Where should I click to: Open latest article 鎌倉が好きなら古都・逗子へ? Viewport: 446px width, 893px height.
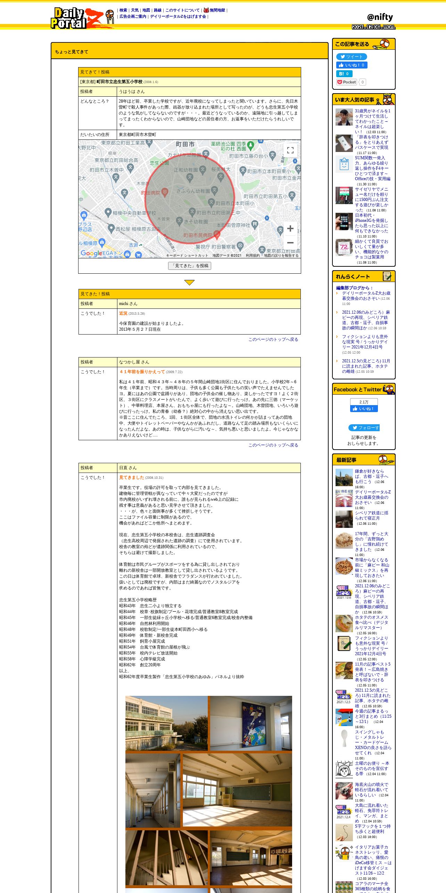372,476
